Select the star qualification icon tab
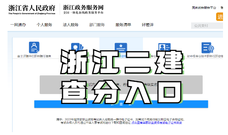The height and width of the screenshot is (135, 228). 121,47
